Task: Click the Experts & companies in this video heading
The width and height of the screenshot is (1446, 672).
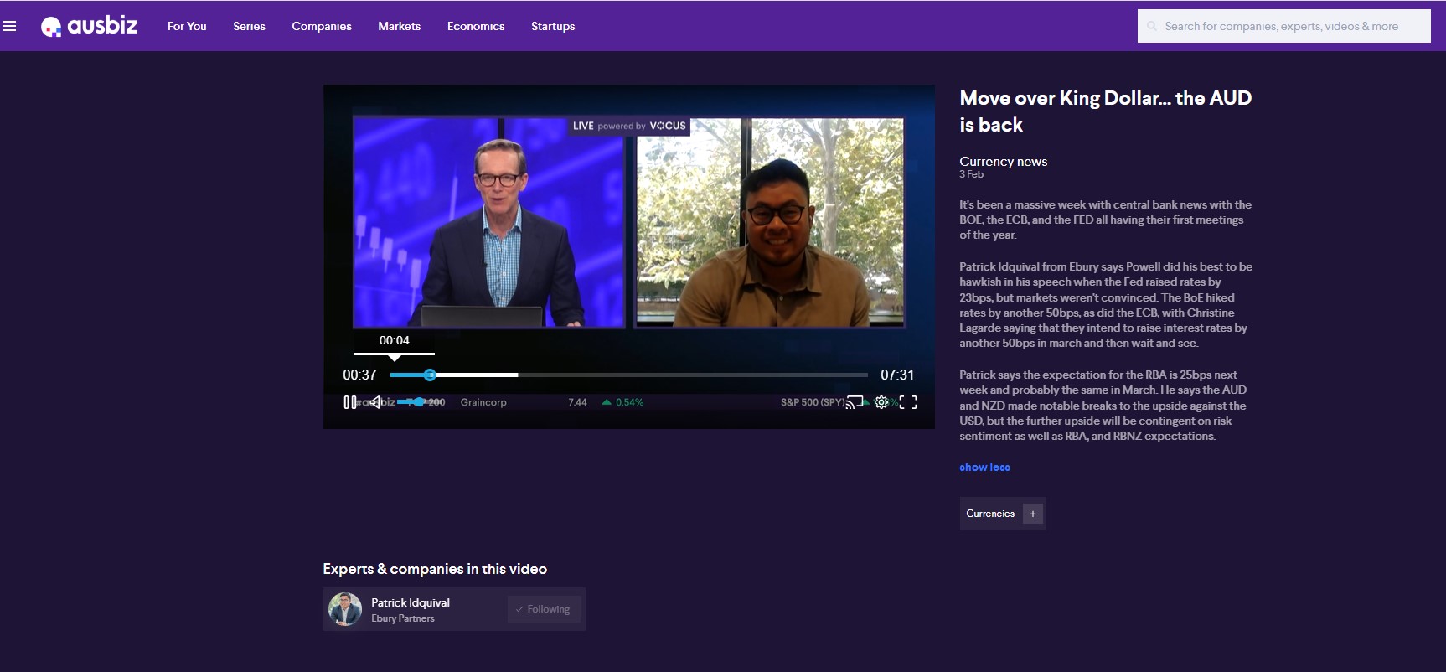Action: [435, 569]
